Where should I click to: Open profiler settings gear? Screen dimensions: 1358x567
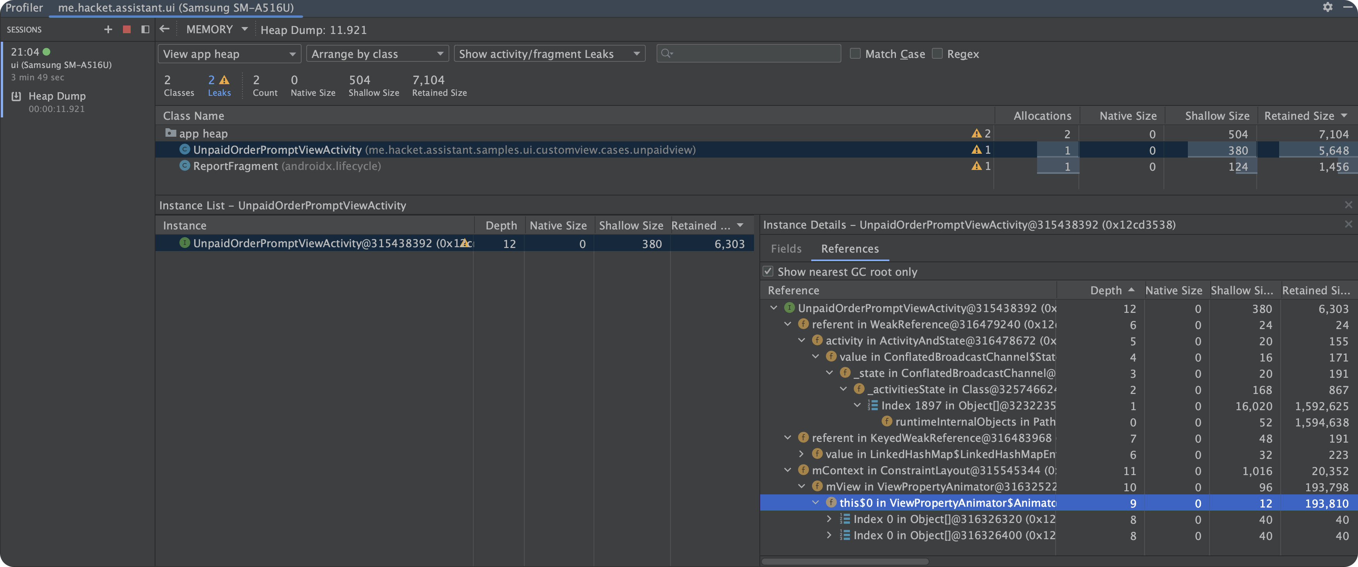point(1327,7)
